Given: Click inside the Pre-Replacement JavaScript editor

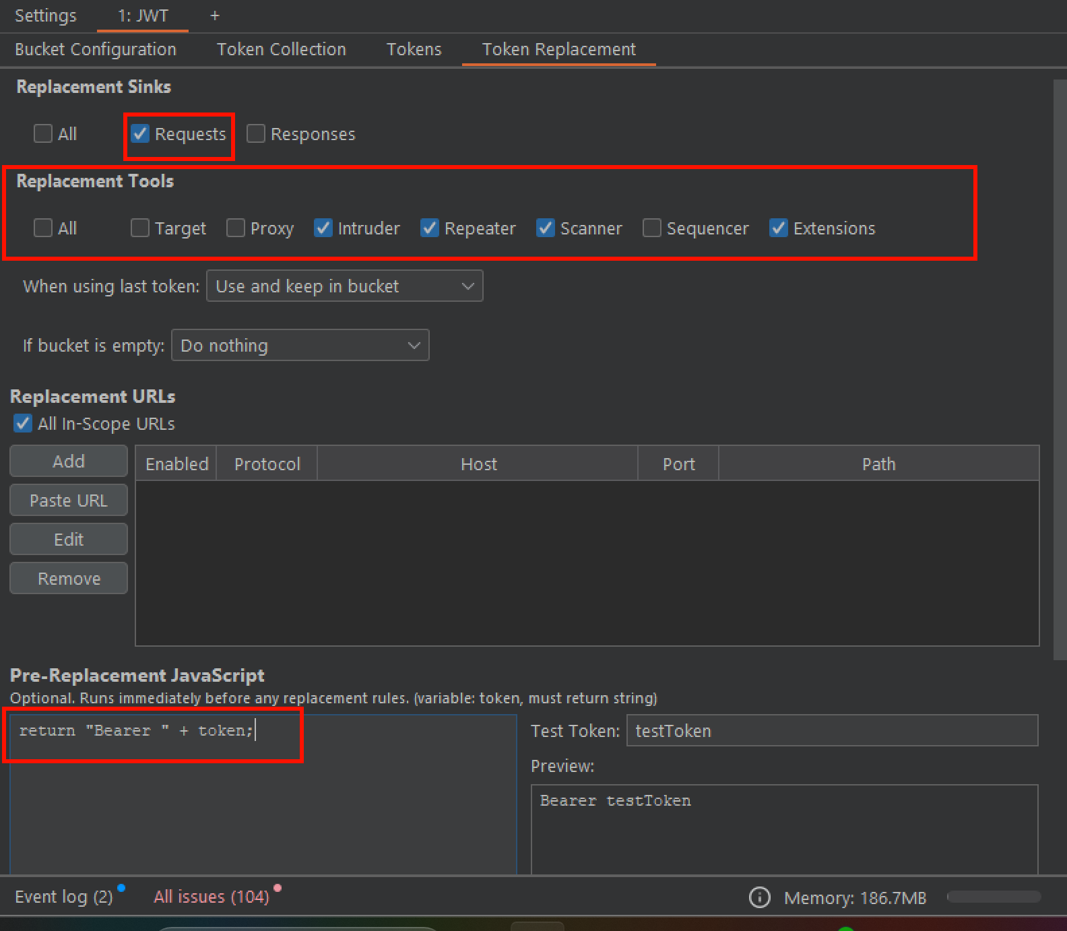Looking at the screenshot, I should coord(263,795).
